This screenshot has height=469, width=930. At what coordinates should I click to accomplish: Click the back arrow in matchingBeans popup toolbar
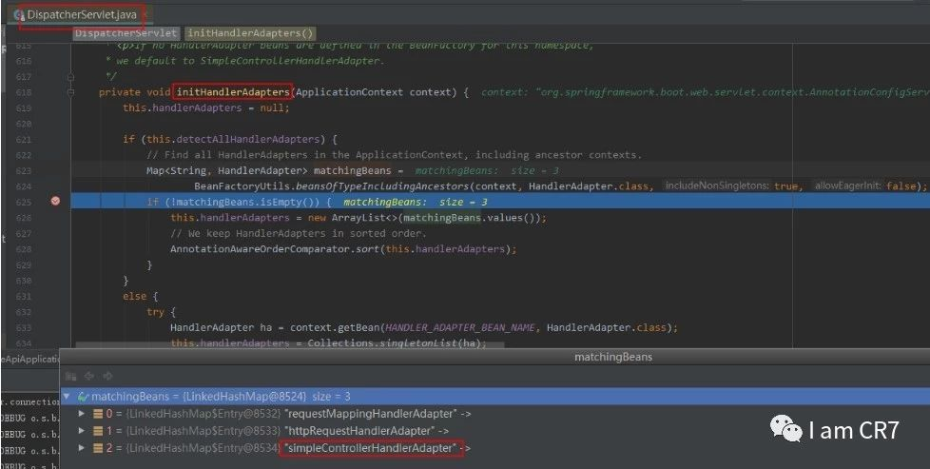pyautogui.click(x=89, y=376)
